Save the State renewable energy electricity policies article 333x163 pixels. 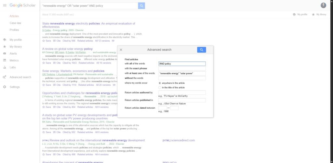(47, 41)
